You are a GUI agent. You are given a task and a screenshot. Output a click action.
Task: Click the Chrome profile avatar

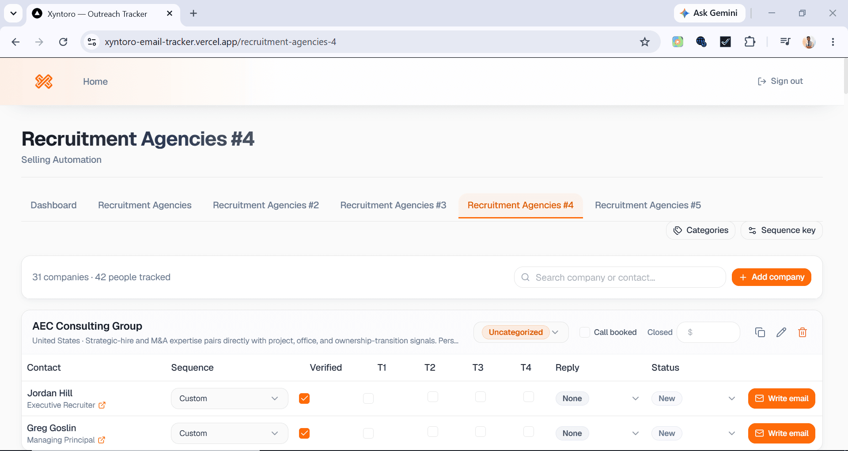[x=809, y=42]
